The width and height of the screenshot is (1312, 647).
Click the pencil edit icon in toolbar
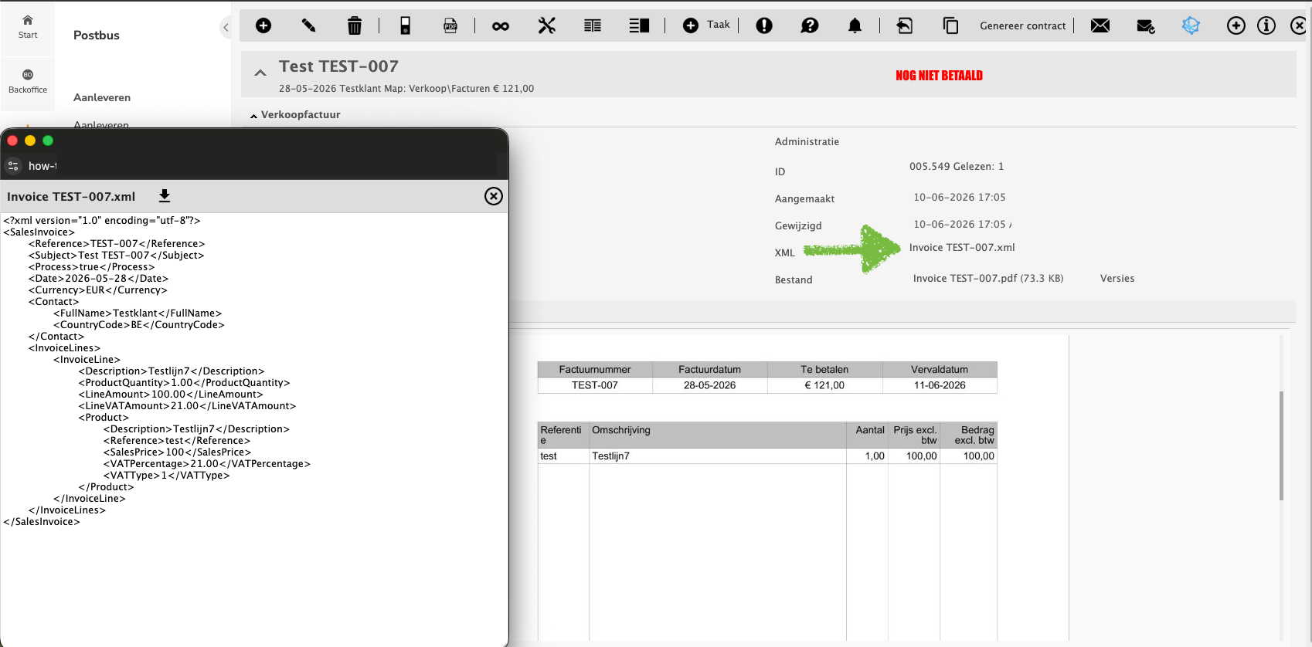(x=308, y=25)
